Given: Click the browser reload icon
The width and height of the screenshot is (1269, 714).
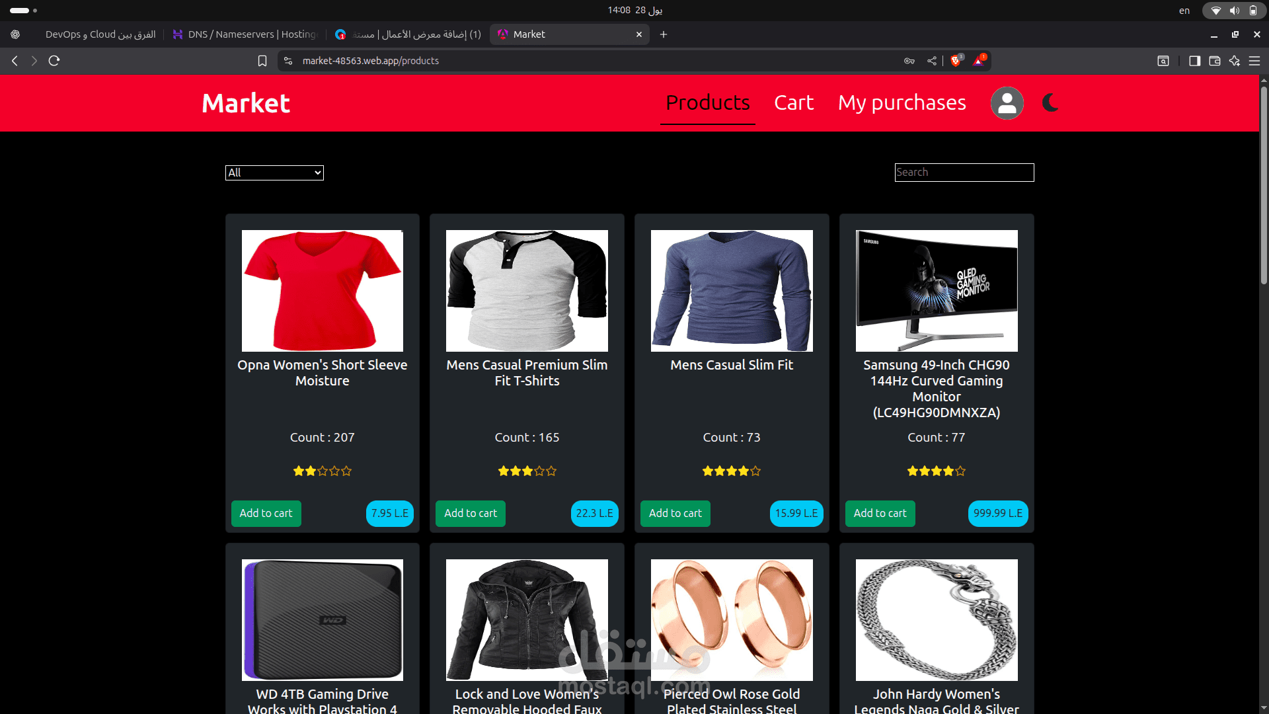Looking at the screenshot, I should click(x=54, y=61).
